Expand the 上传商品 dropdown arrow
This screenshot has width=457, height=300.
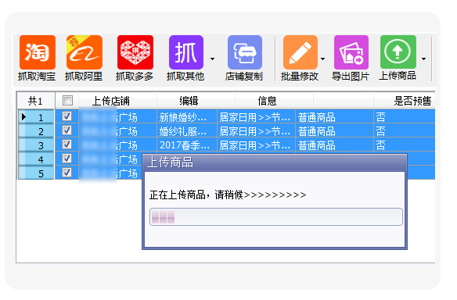(x=423, y=59)
